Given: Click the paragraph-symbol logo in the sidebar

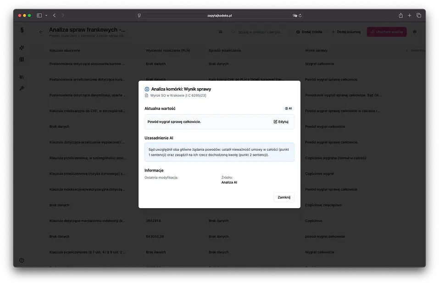Looking at the screenshot, I should (22, 30).
